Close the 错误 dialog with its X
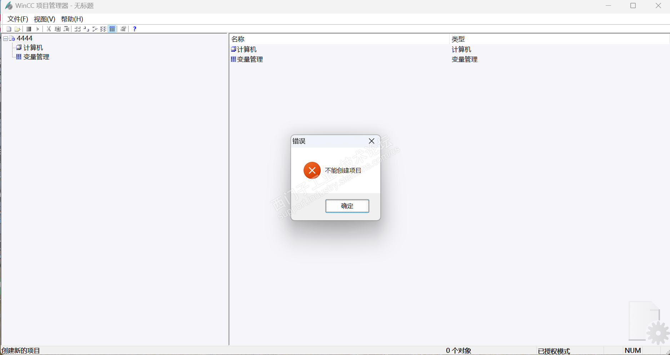The width and height of the screenshot is (670, 355). (x=371, y=141)
